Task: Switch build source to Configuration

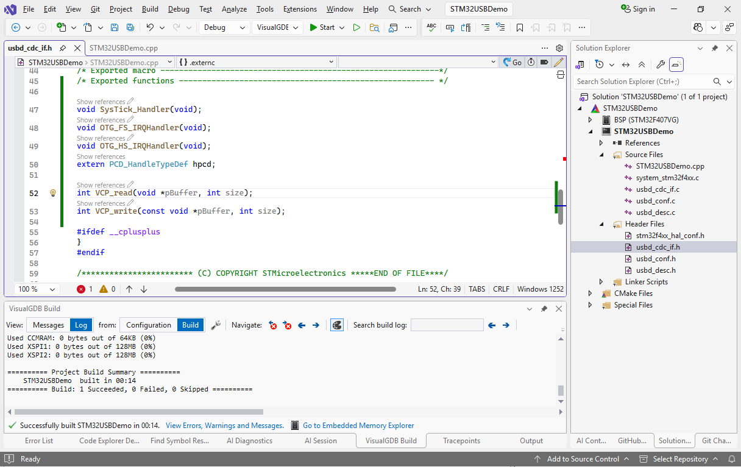Action: (149, 325)
